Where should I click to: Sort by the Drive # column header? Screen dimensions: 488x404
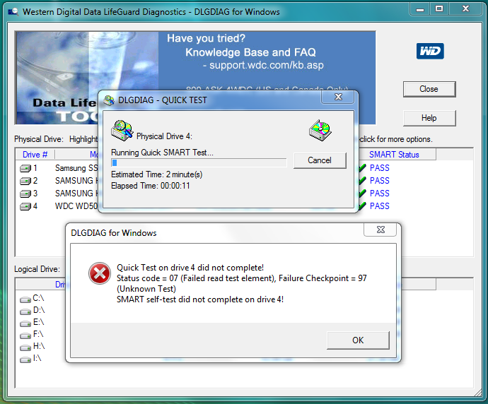tap(35, 155)
